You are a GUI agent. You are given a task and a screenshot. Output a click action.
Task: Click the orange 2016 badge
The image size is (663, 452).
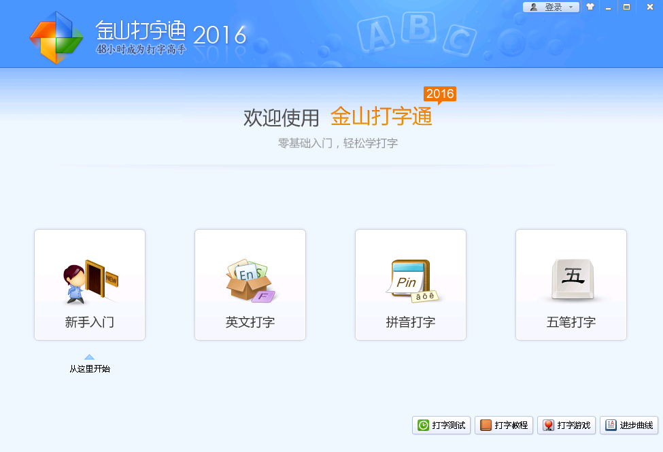point(440,94)
